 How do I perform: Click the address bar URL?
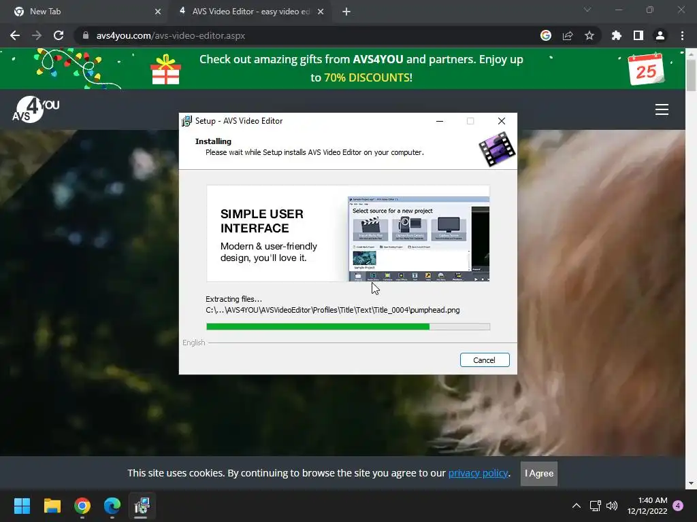(171, 35)
